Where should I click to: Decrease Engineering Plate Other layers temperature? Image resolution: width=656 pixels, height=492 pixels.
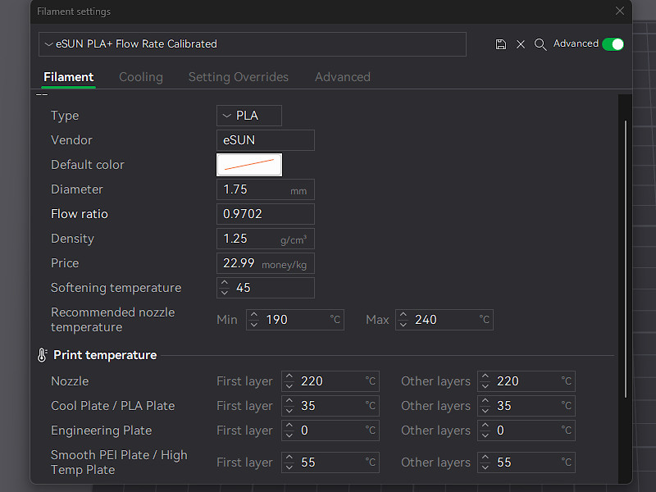(485, 435)
